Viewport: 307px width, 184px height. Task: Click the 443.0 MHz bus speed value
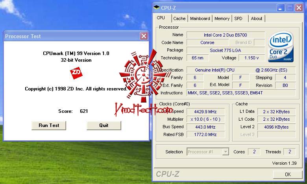click(205, 127)
